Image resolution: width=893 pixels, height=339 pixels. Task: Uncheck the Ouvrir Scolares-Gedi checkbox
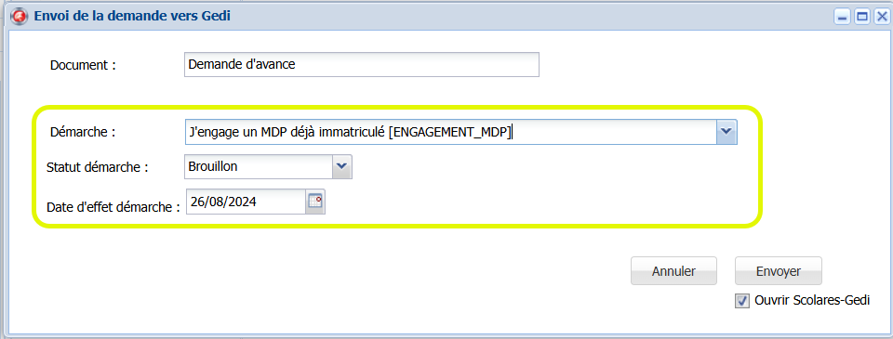(741, 301)
